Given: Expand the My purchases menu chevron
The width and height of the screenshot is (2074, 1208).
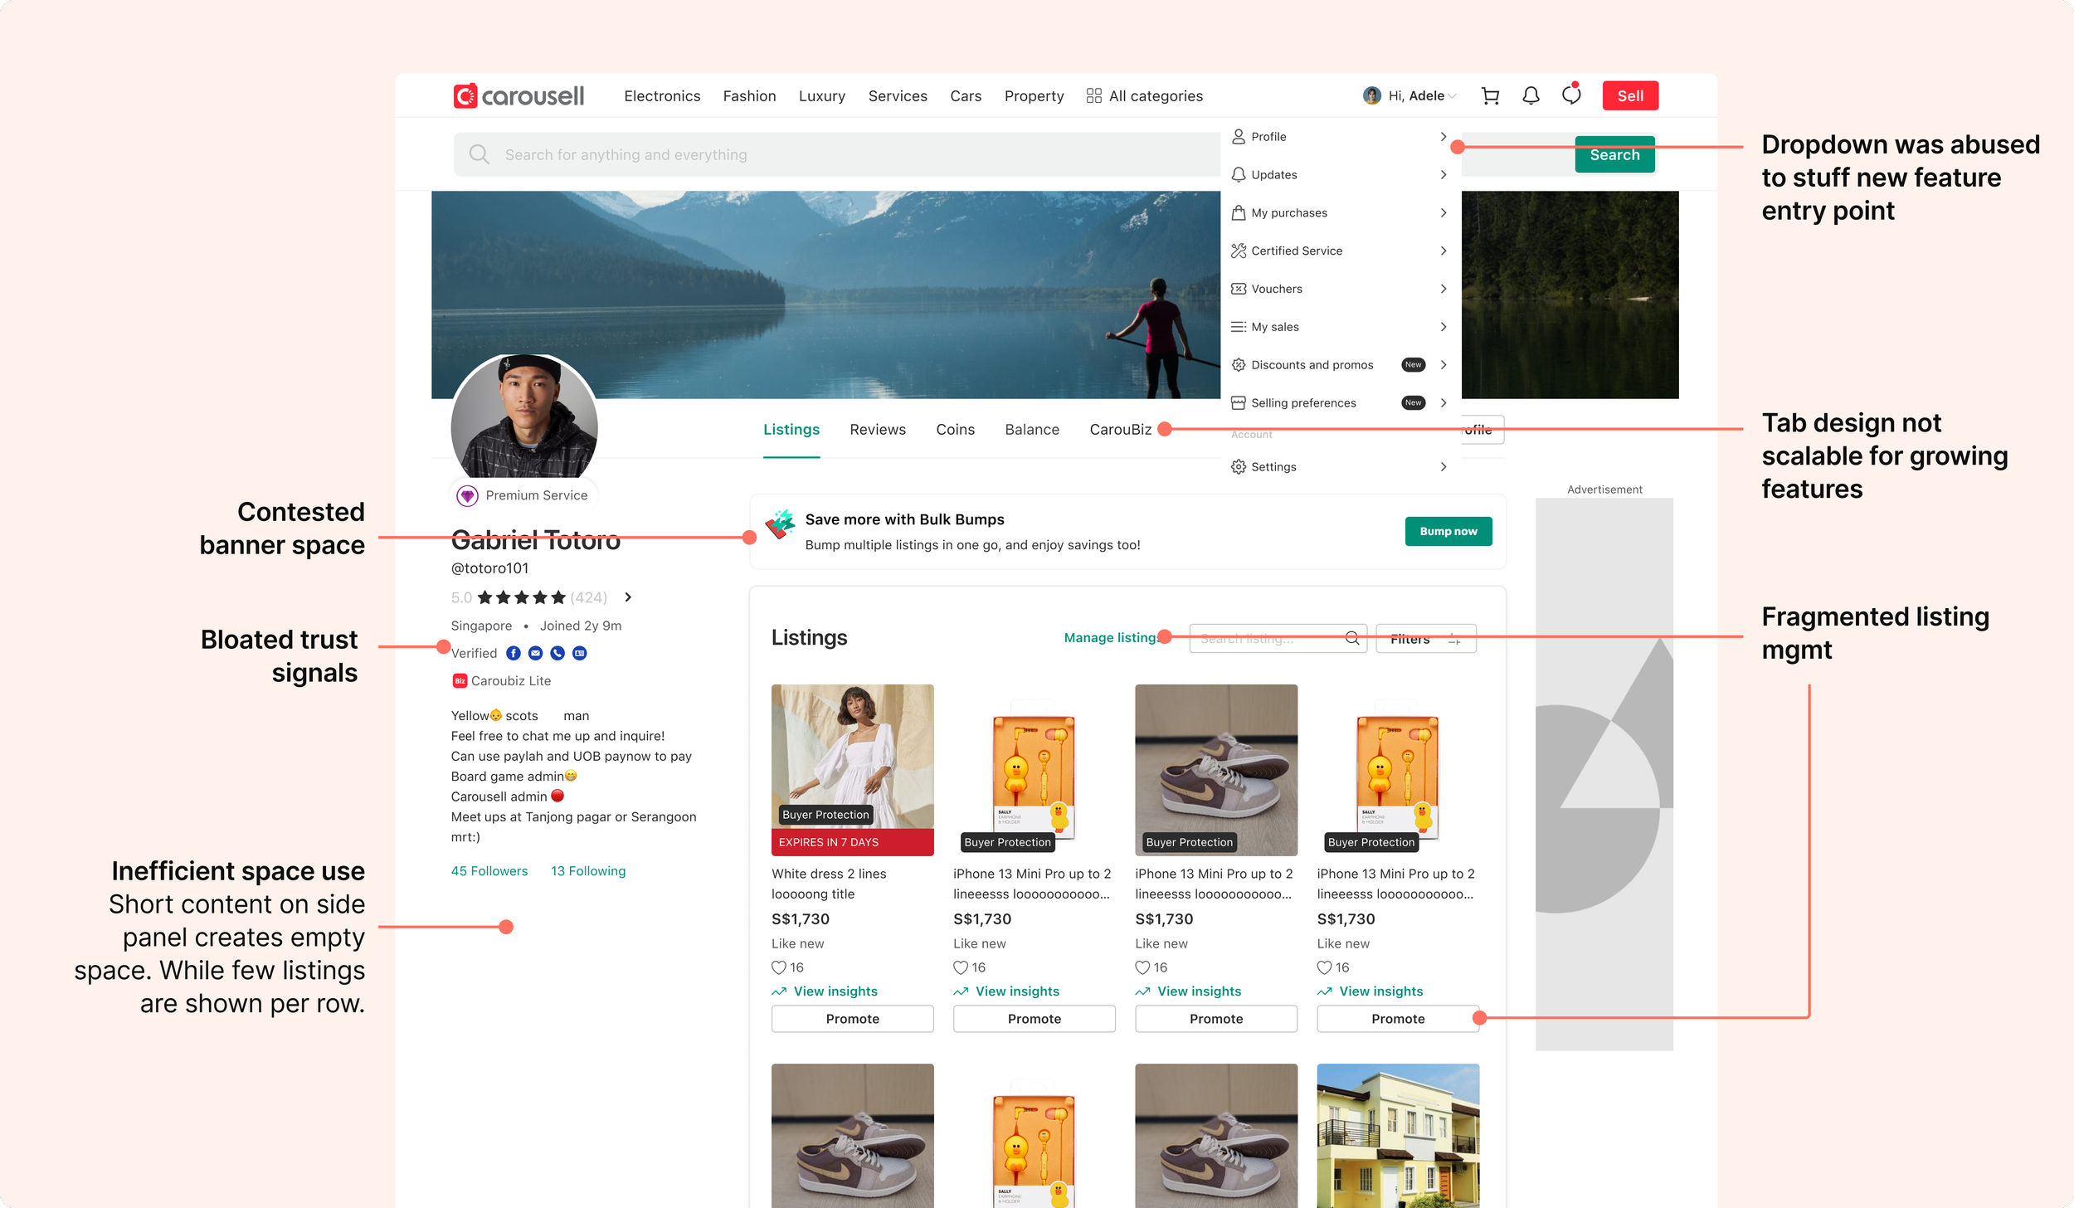Looking at the screenshot, I should tap(1444, 213).
